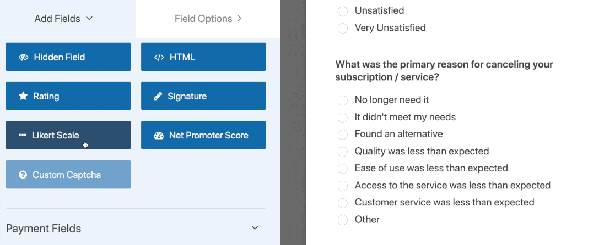The image size is (615, 245).
Task: Add a Custom Captcha field
Action: pyautogui.click(x=68, y=174)
